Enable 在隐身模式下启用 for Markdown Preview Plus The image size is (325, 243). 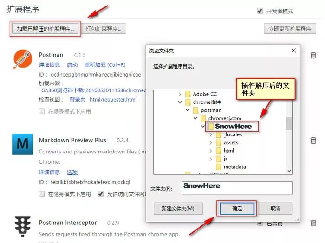point(42,194)
